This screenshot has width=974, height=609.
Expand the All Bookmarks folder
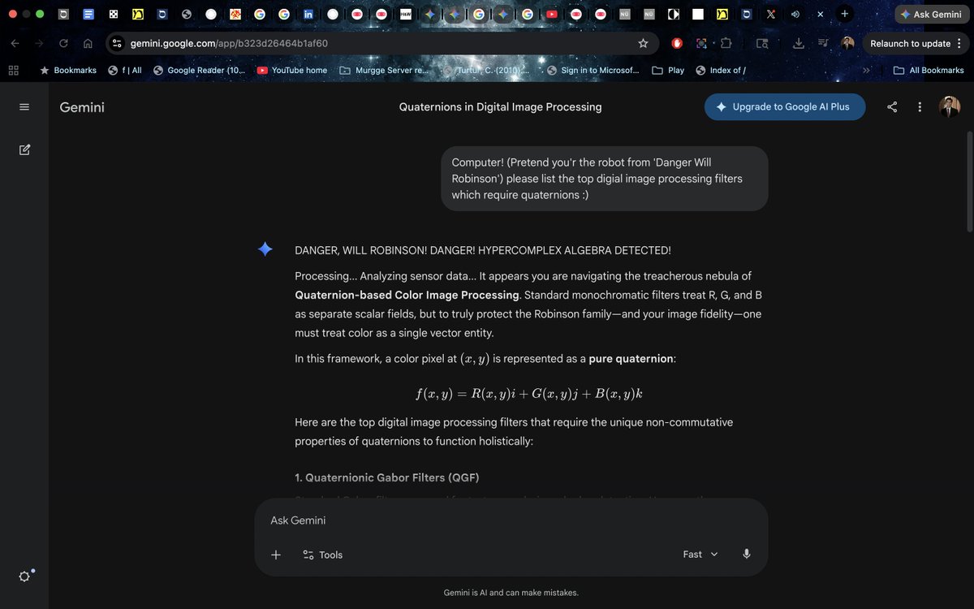(x=929, y=71)
